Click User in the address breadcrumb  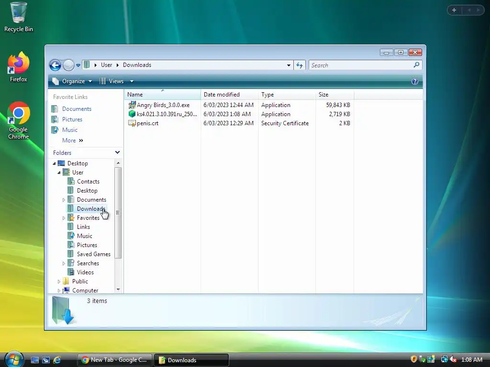pyautogui.click(x=106, y=65)
